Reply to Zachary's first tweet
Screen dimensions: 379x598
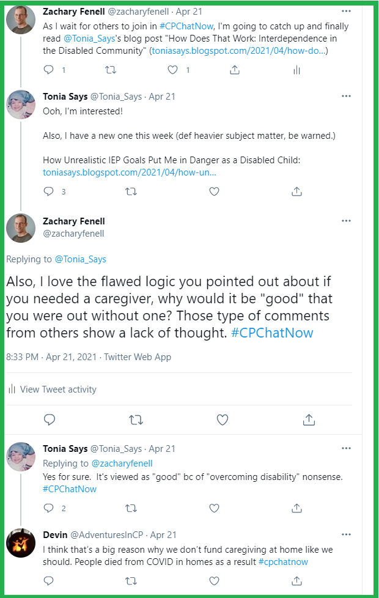[50, 70]
